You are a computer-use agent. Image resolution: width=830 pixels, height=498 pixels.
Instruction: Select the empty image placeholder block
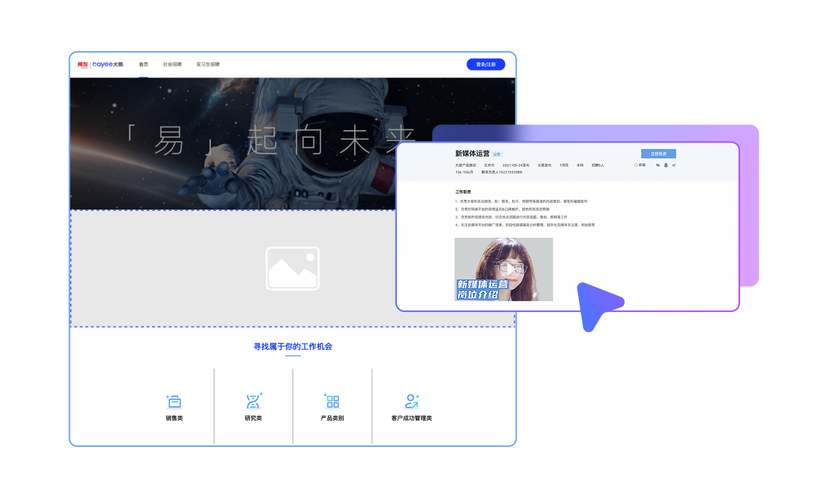(293, 268)
